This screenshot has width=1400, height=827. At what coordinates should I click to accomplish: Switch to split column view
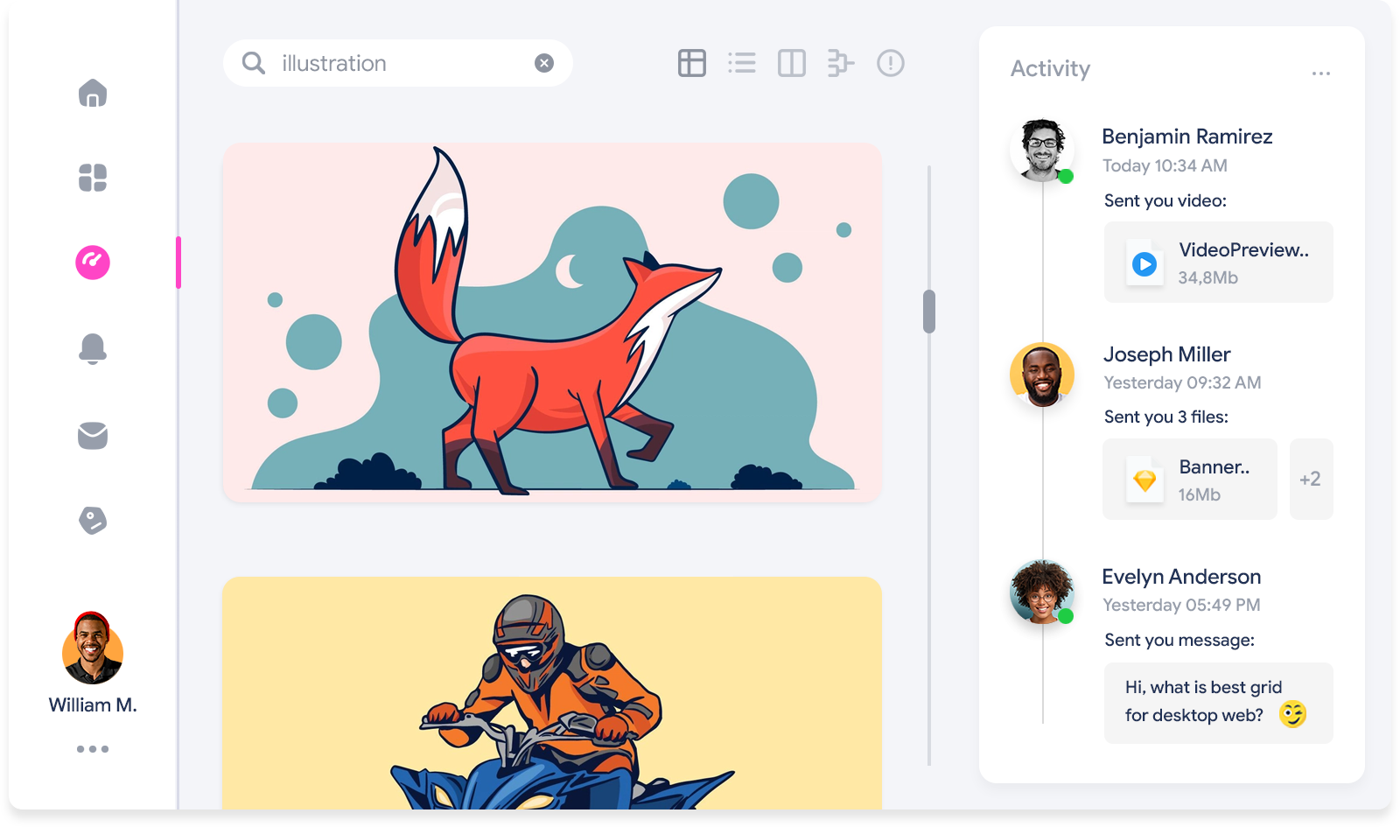pyautogui.click(x=791, y=63)
